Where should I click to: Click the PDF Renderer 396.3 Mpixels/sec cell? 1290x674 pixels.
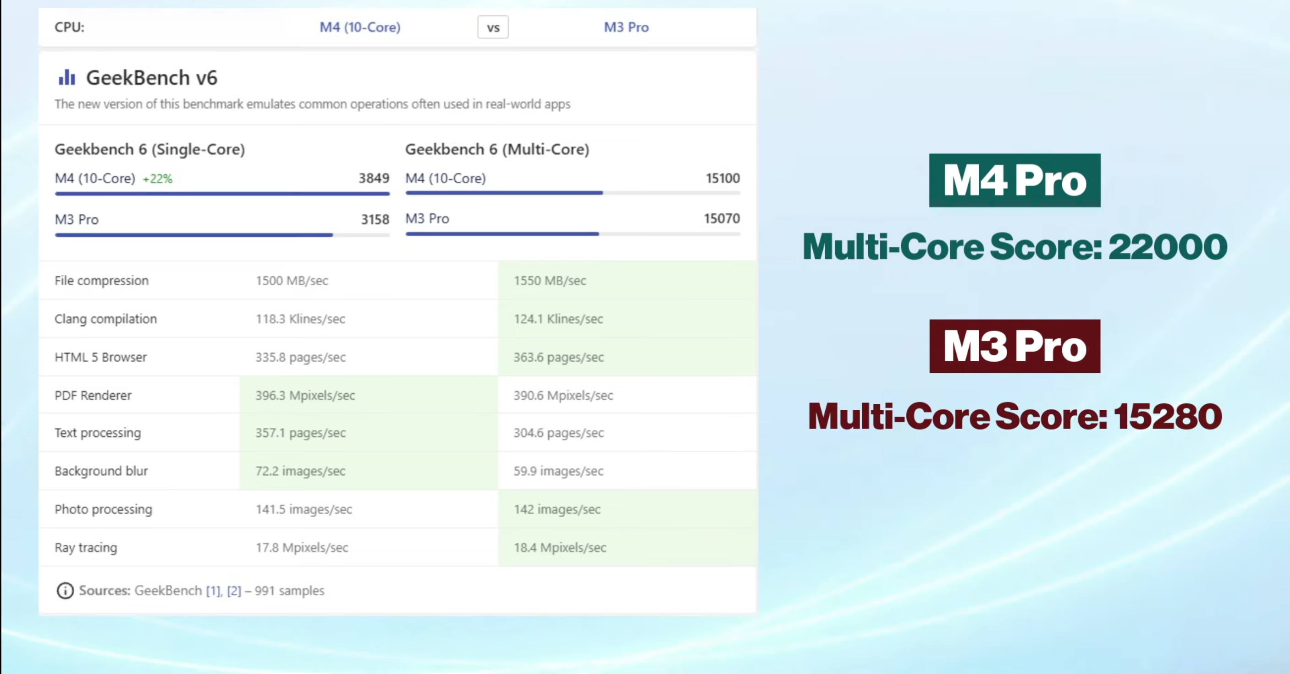(x=305, y=396)
